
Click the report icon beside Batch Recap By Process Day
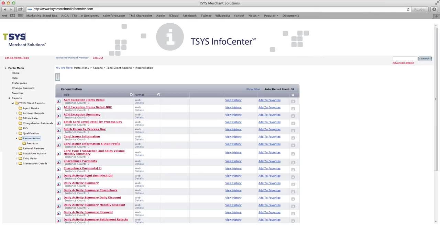point(58,130)
